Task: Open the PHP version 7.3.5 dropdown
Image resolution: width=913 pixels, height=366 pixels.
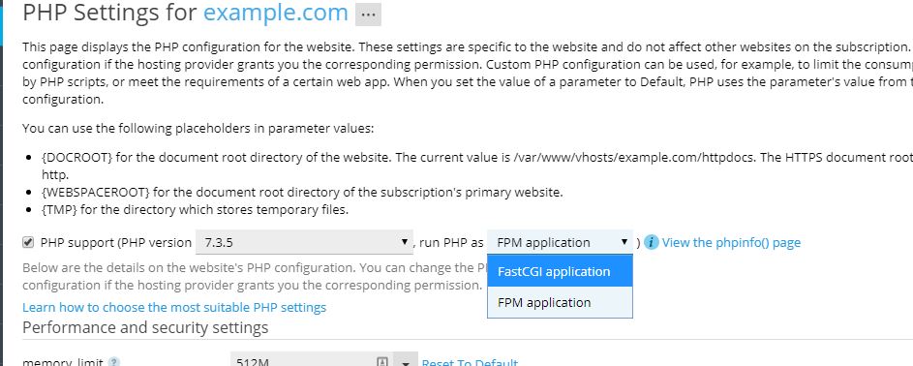Action: (x=303, y=242)
